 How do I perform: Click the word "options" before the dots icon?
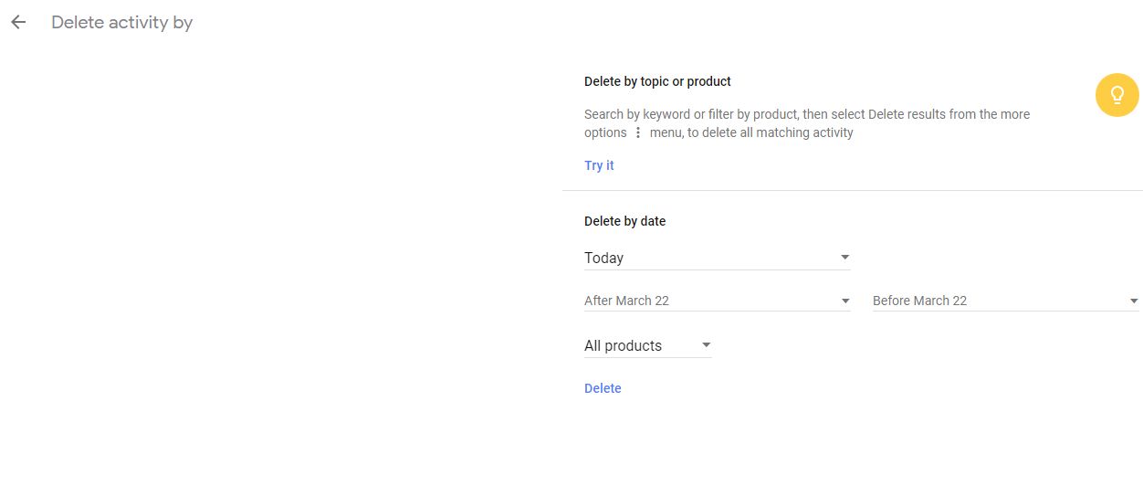point(605,132)
